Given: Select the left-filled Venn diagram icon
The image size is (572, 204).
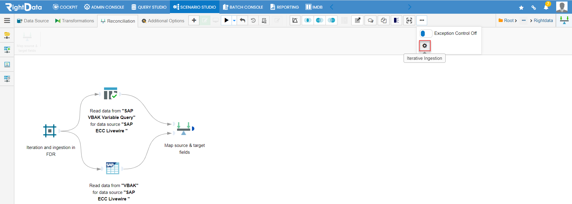Looking at the screenshot, I should 320,20.
